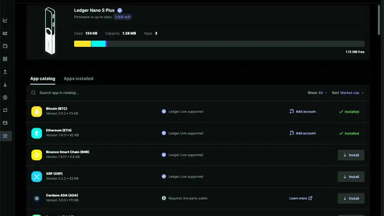
Task: Click the Capacity 1.28 MB value
Action: pos(129,33)
